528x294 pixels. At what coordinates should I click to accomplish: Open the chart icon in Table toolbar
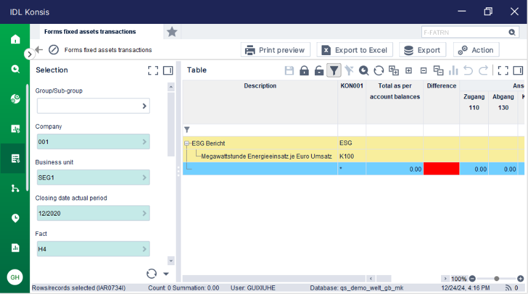tap(454, 70)
